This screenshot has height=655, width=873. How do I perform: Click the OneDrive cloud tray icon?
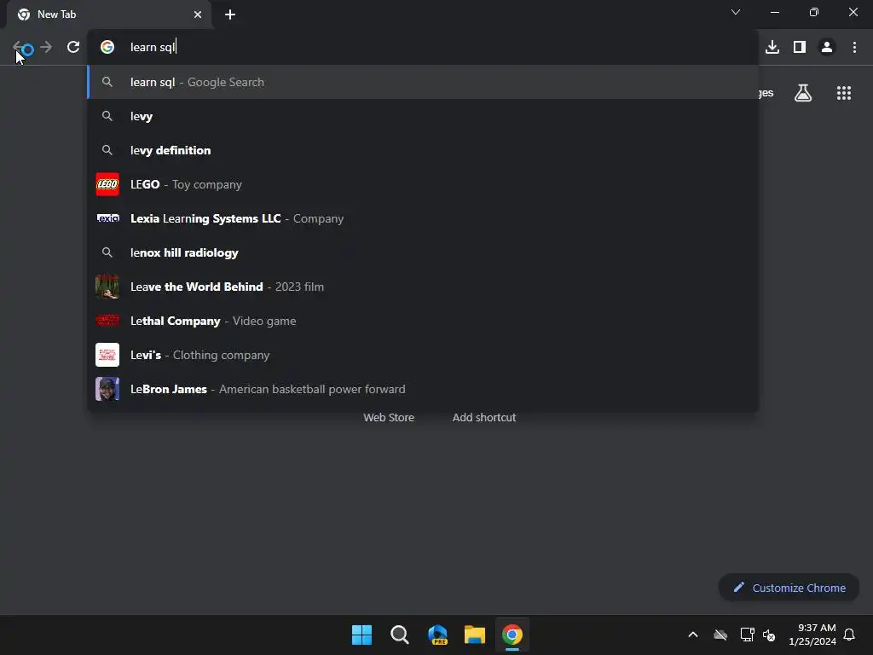(x=720, y=635)
